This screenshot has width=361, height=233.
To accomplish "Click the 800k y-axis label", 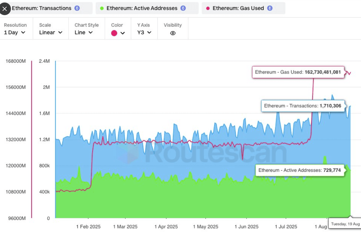I will point(44,166).
